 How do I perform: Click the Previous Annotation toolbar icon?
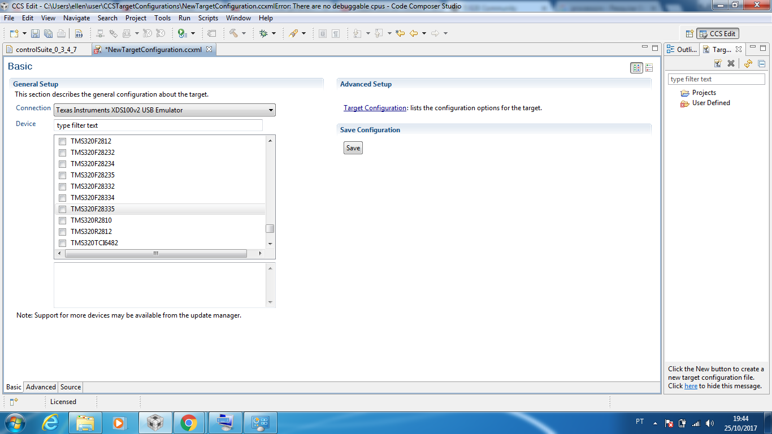(379, 33)
